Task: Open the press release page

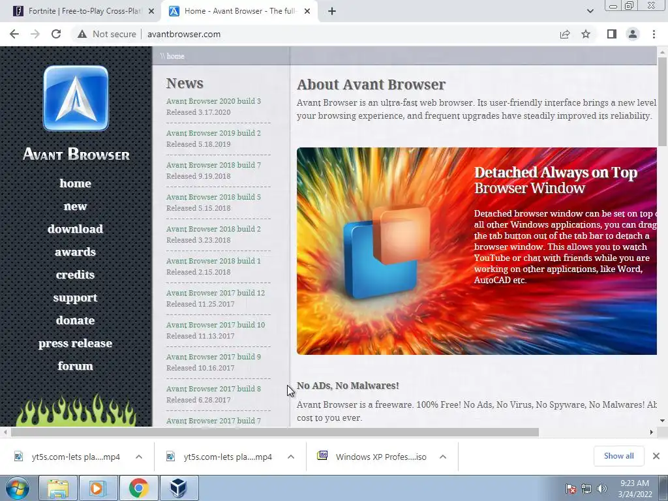Action: pos(76,343)
